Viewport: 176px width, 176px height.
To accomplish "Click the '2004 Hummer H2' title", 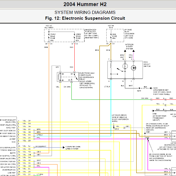I will click(85, 4).
